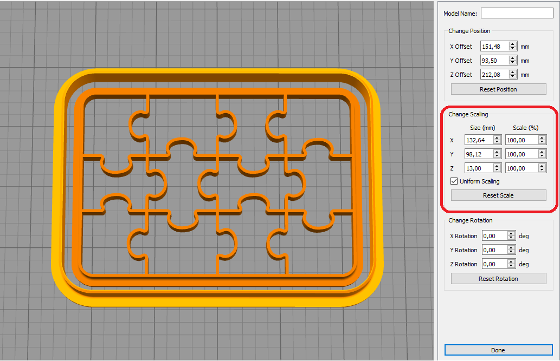Click the X Scale percent field
This screenshot has width=560, height=361.
(x=522, y=140)
